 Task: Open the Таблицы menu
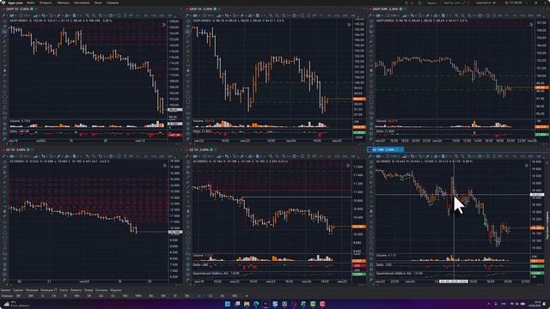[63, 3]
